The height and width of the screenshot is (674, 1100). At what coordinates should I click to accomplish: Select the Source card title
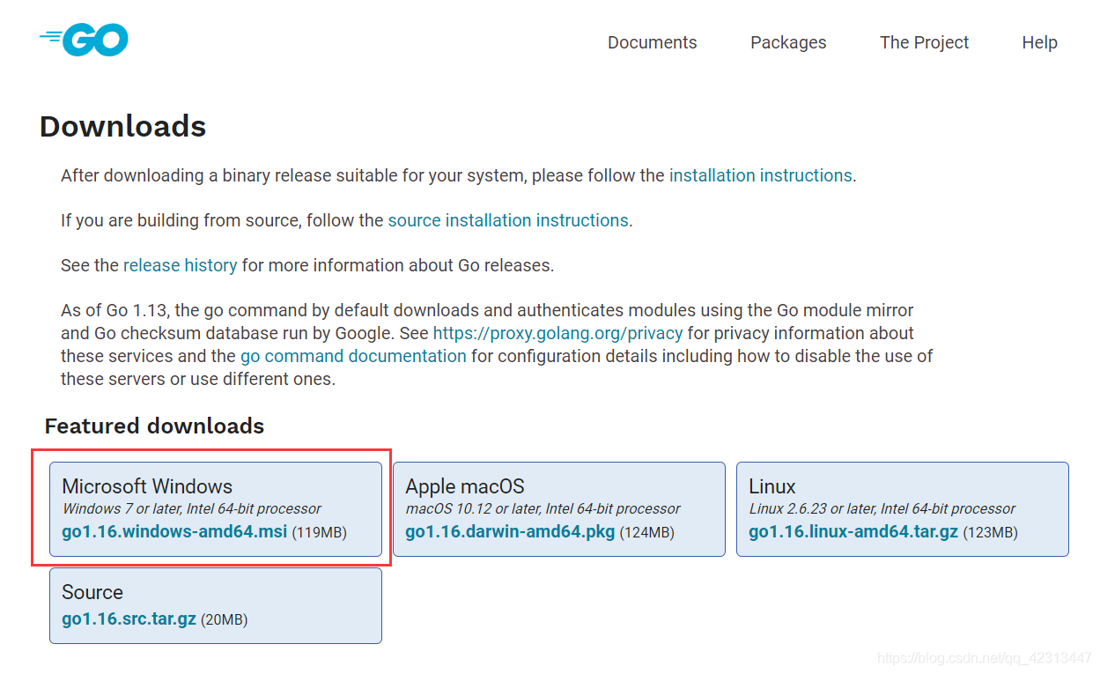tap(92, 592)
